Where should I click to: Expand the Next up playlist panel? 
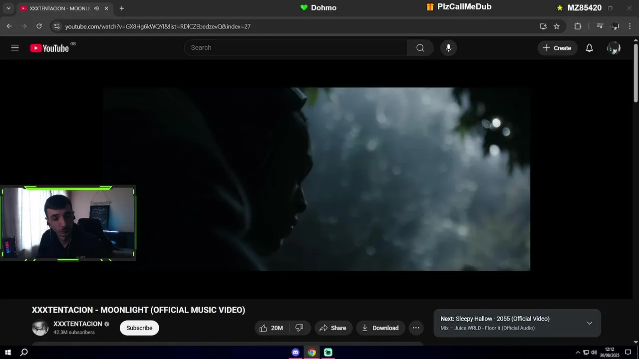pyautogui.click(x=590, y=323)
